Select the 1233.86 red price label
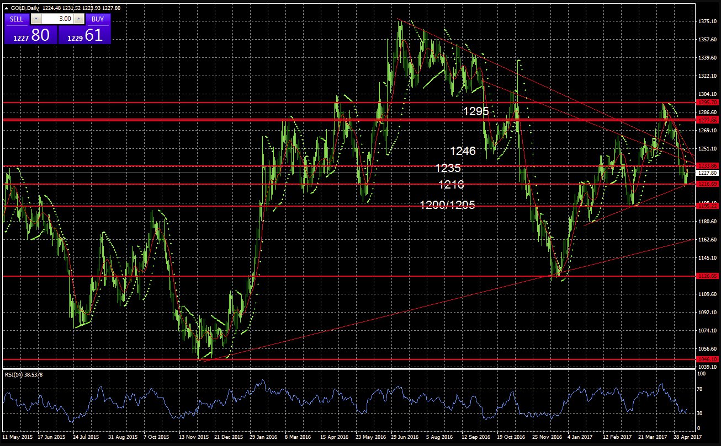 [707, 165]
